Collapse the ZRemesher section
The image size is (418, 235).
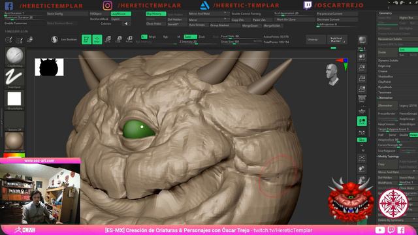(x=385, y=98)
